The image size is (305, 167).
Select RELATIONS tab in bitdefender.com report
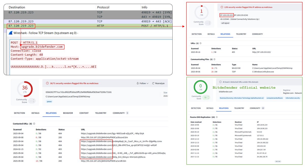coord(224,108)
